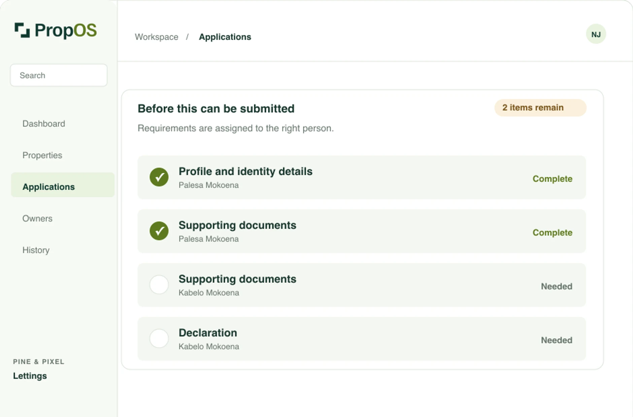Click Palesa Mokoena under Profile and identity details
The image size is (633, 417).
(x=209, y=185)
